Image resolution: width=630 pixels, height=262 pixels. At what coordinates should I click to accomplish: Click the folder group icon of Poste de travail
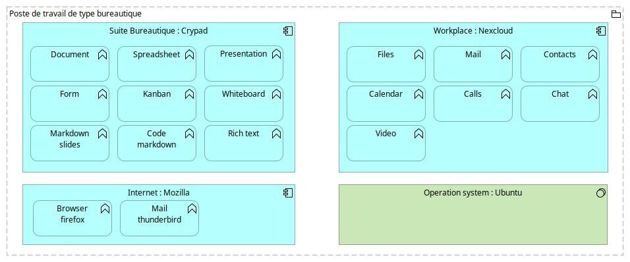[x=616, y=14]
